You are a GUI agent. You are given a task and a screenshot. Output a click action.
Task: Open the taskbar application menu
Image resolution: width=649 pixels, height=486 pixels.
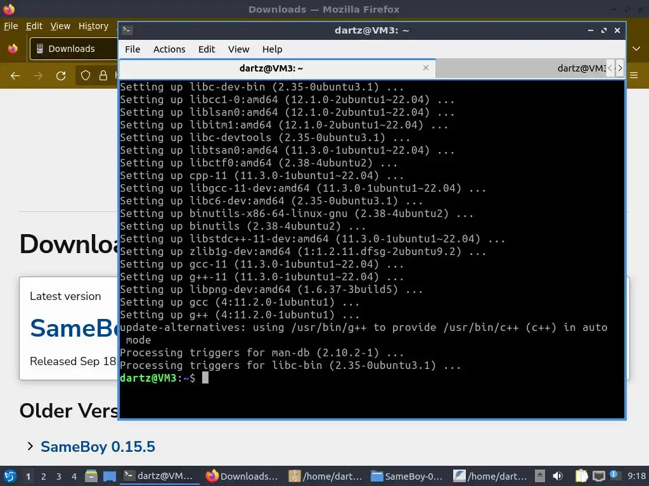click(x=10, y=476)
